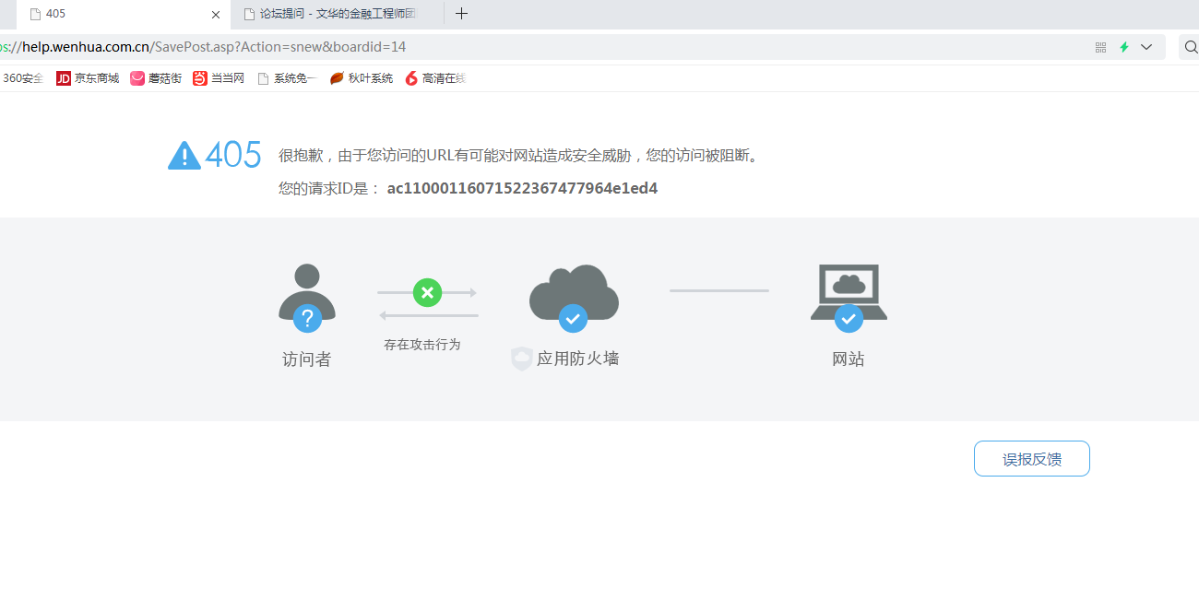
Task: Click the green lightning speed mode icon
Action: pos(1124,47)
